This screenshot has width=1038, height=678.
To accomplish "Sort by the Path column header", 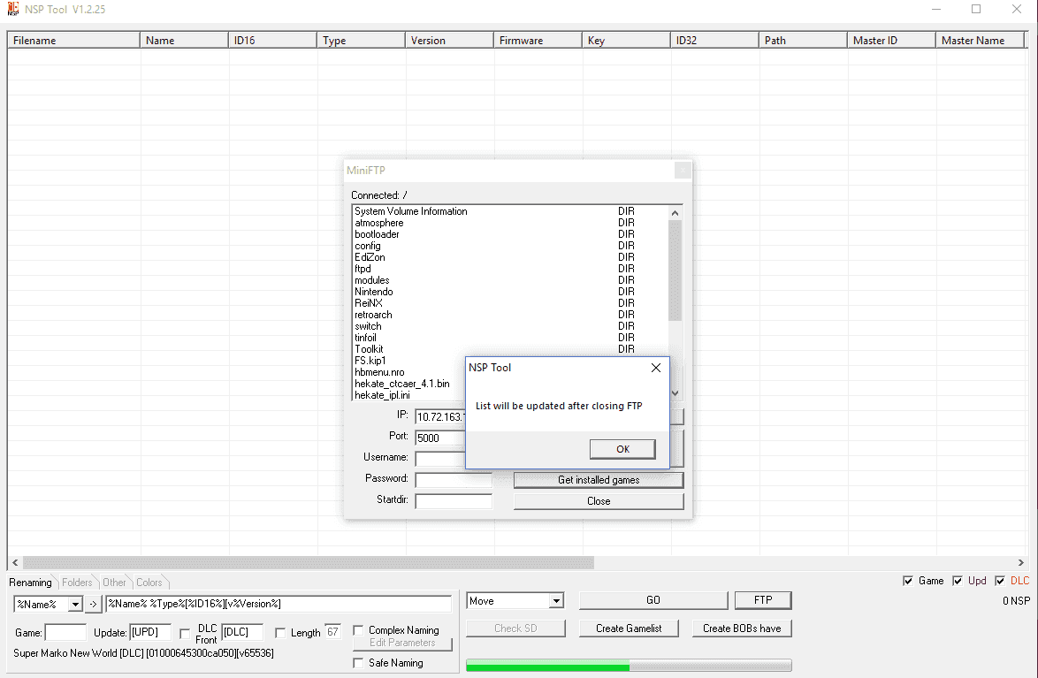I will pyautogui.click(x=803, y=41).
